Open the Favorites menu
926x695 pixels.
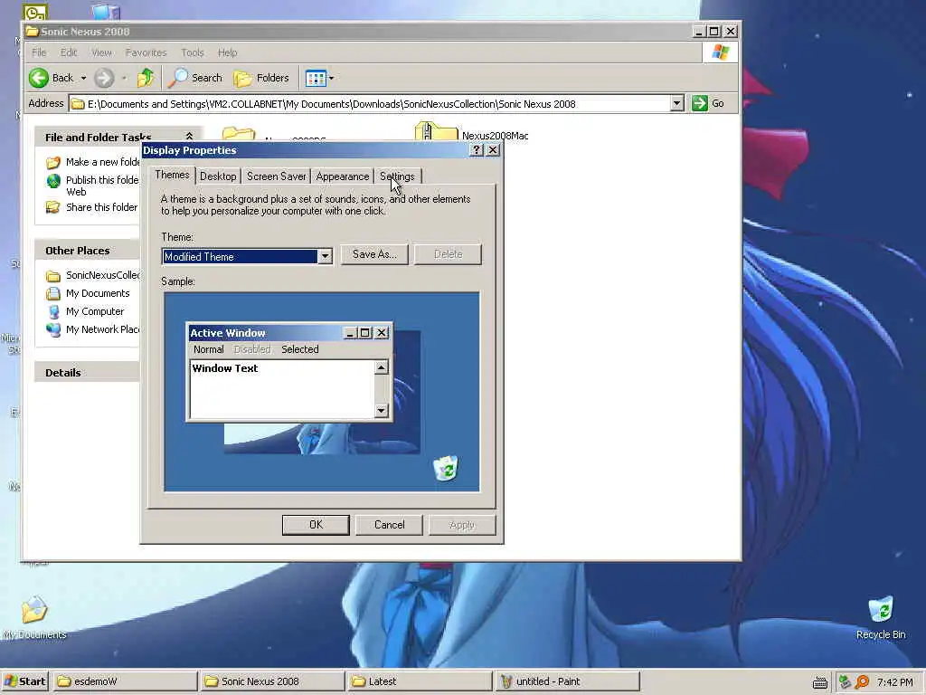point(146,52)
